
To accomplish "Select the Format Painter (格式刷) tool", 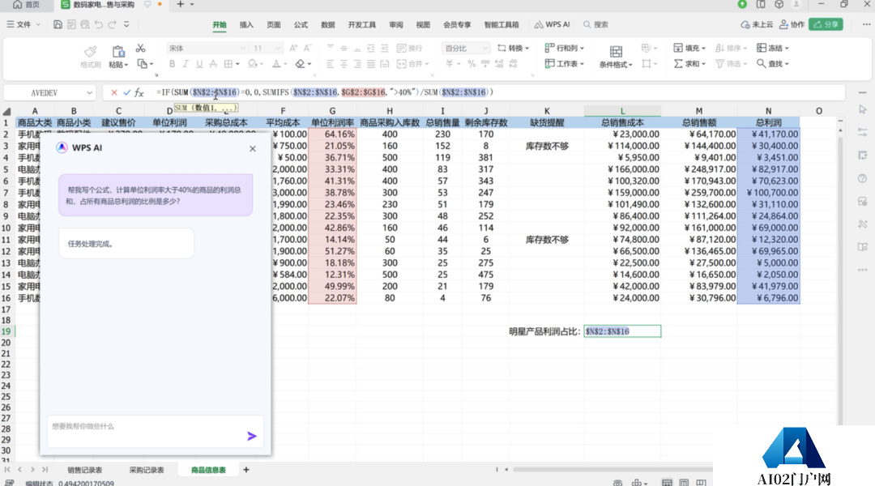I will (89, 55).
